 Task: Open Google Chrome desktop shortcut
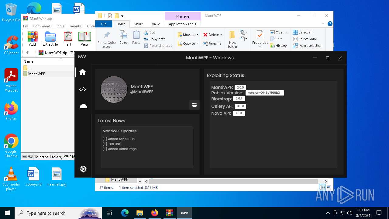coord(11,146)
